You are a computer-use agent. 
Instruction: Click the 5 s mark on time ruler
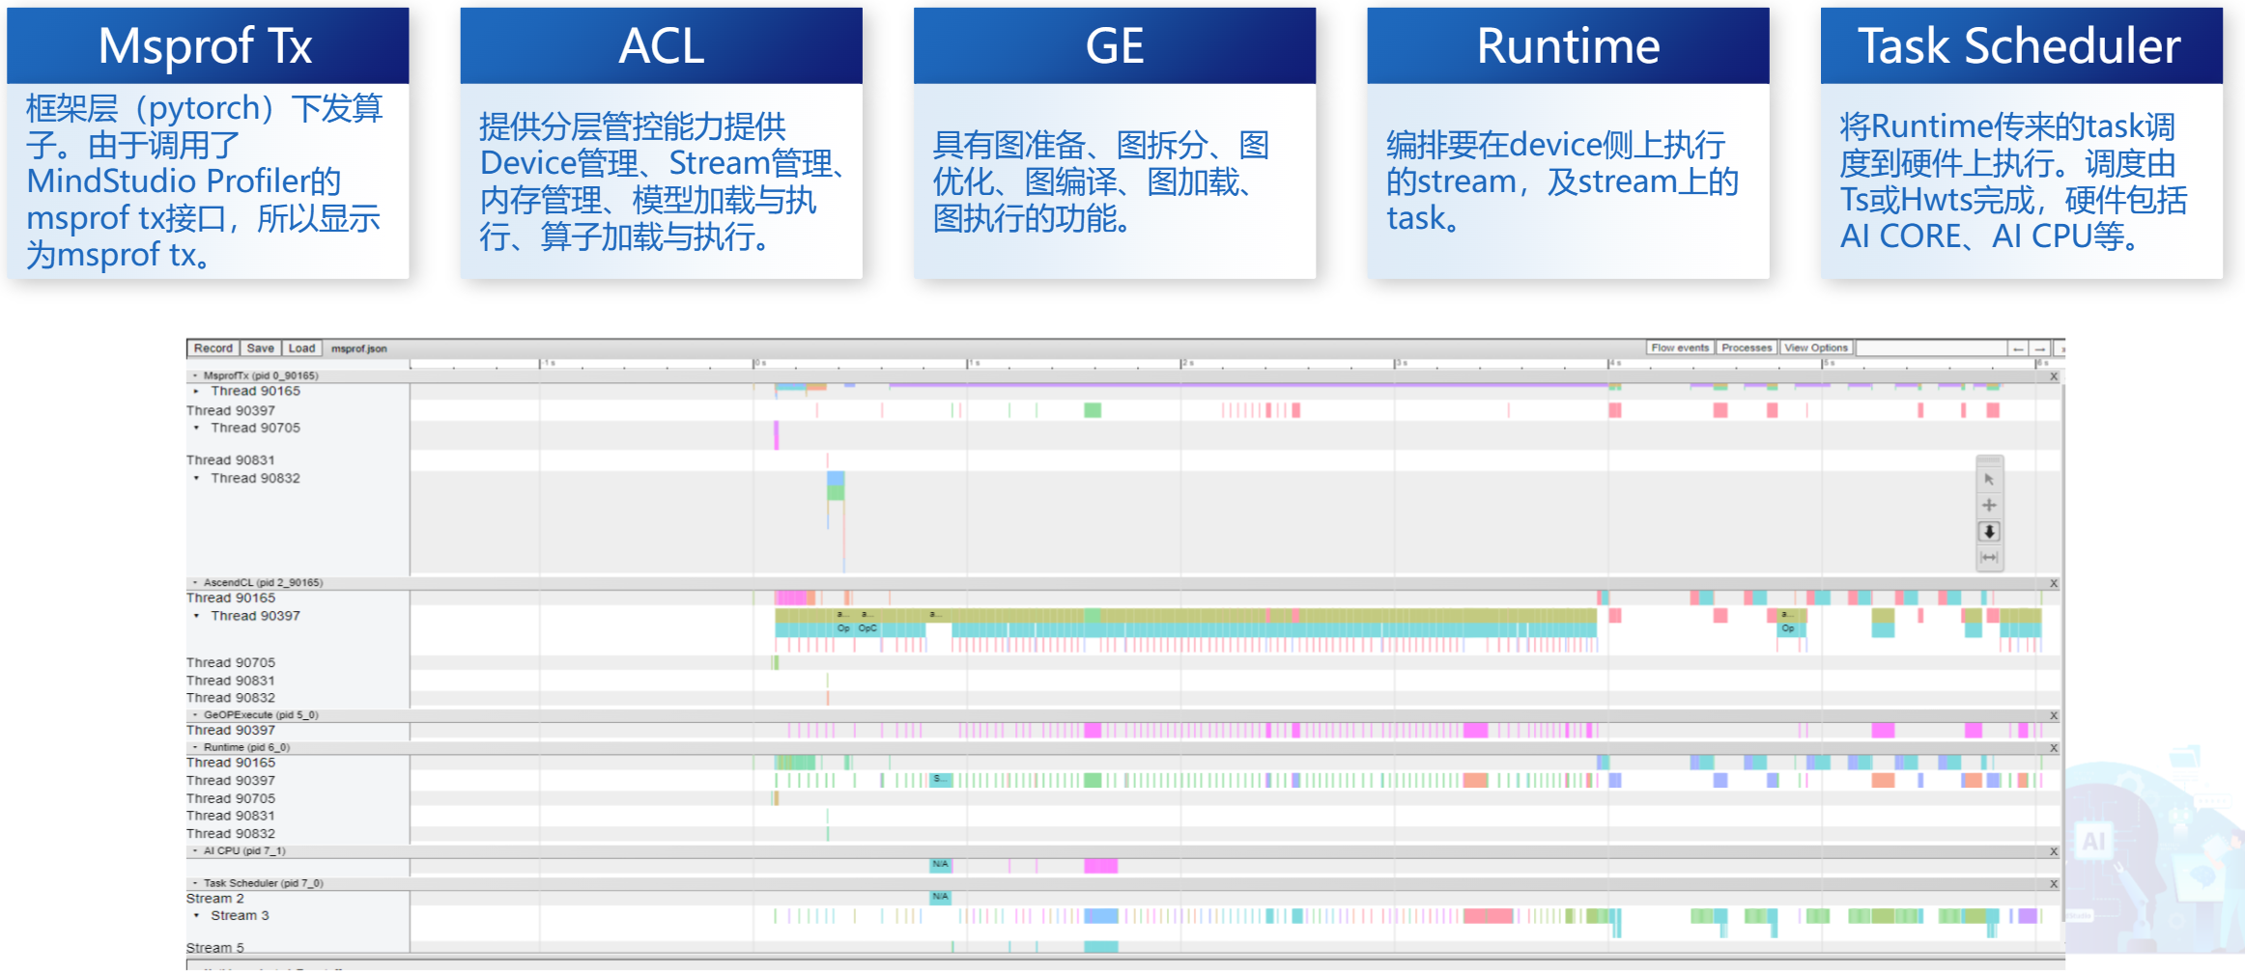click(x=1828, y=364)
